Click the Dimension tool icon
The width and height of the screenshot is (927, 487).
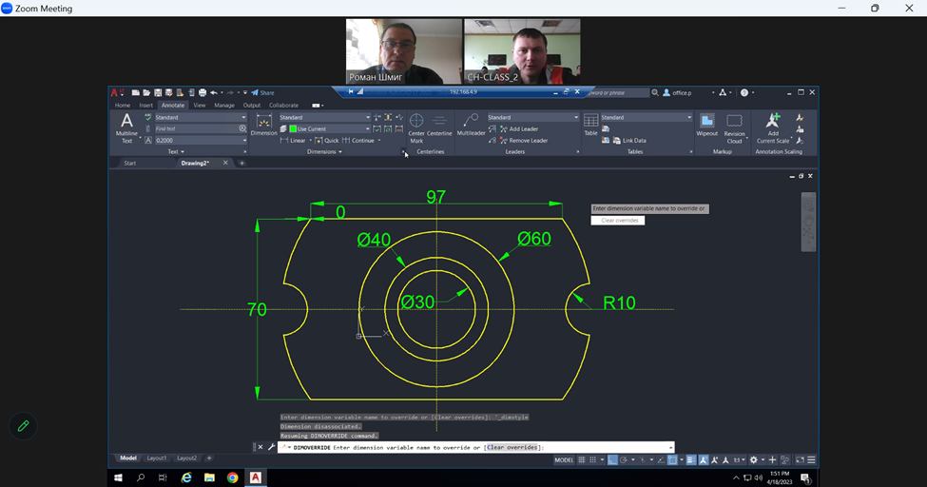pyautogui.click(x=263, y=124)
